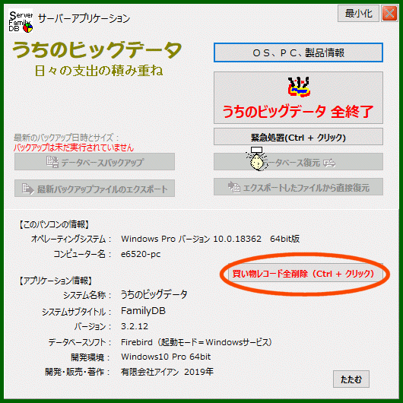Open the ＯＳ、ＰＣ、製品情報 button
Image resolution: width=403 pixels, height=403 pixels.
tap(298, 52)
